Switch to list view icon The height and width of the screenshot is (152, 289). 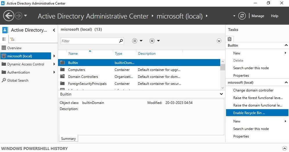click(x=4, y=39)
